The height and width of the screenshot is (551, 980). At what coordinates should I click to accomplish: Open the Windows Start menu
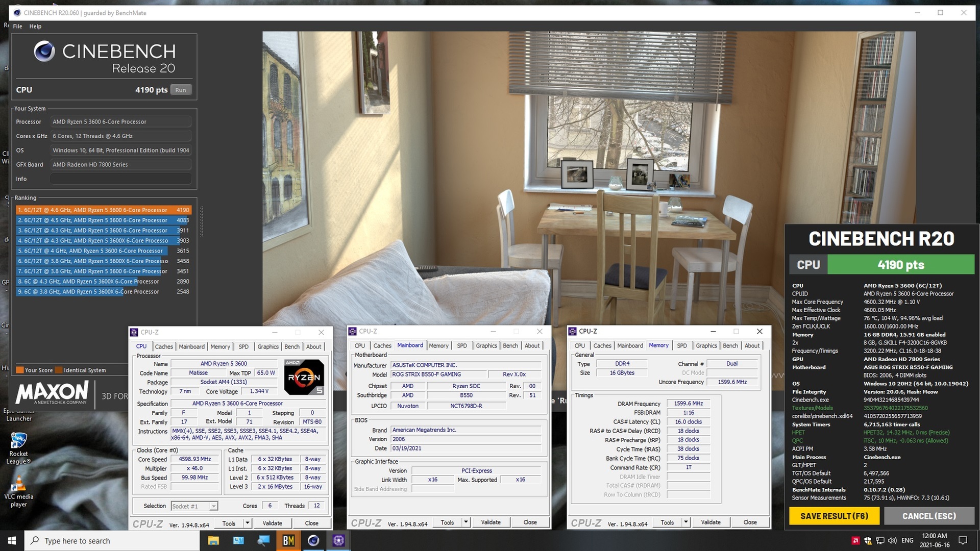(x=12, y=540)
